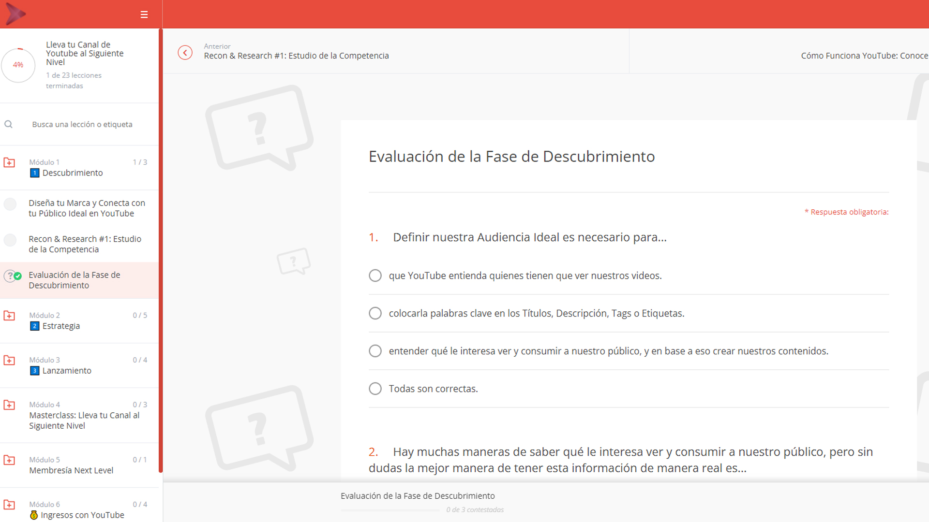Click the sidebar red scrollbar
The height and width of the screenshot is (522, 929).
(x=161, y=250)
